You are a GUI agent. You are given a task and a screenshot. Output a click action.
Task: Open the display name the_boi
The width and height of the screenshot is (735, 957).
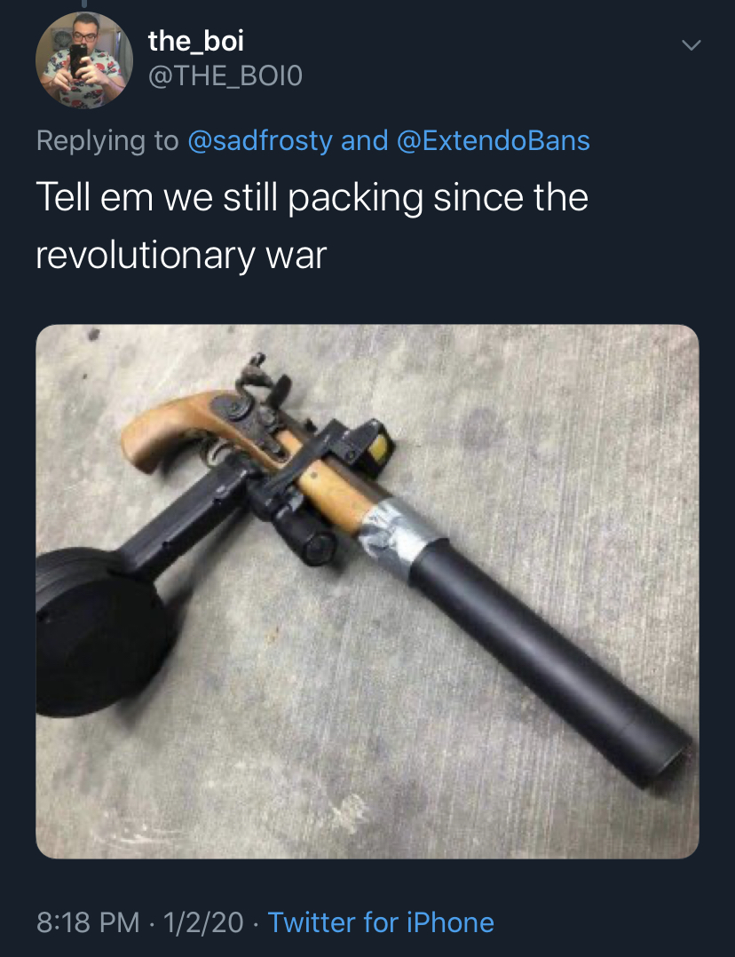pos(196,41)
